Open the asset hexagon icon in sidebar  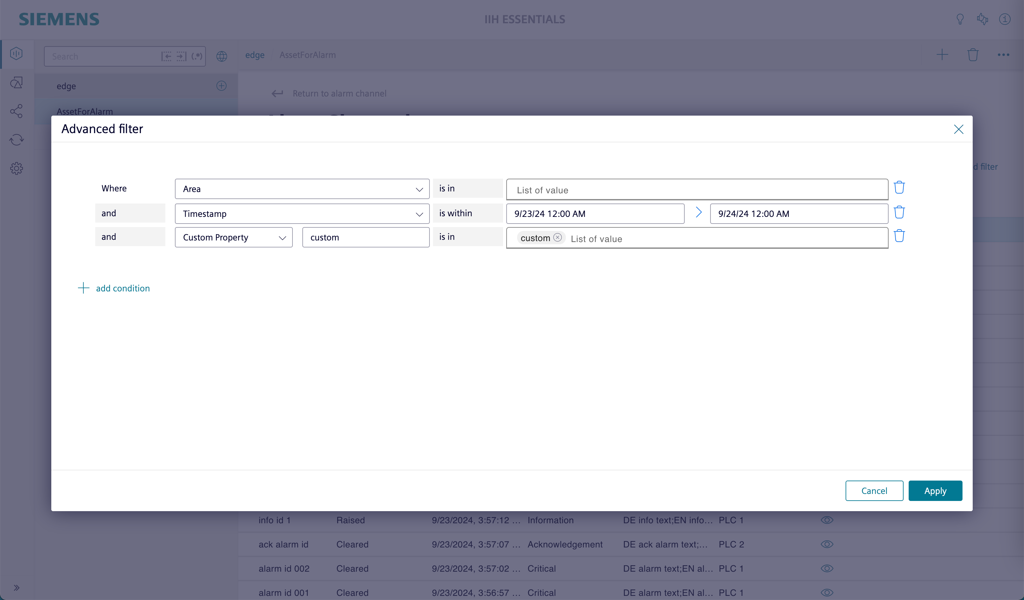point(16,54)
